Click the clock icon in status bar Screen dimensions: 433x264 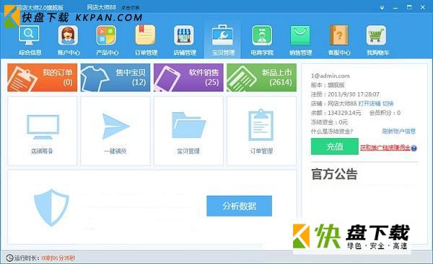(9, 258)
